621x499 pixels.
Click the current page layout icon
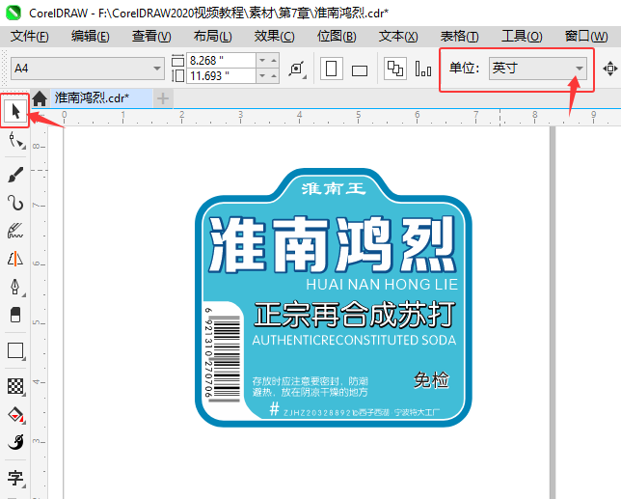tap(423, 69)
